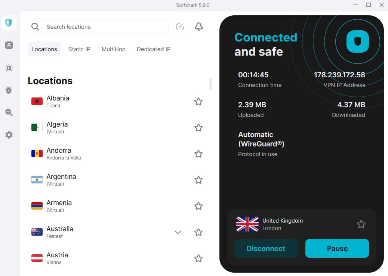388x276 pixels.
Task: Open the Dedicated IP tab
Action: pos(154,49)
